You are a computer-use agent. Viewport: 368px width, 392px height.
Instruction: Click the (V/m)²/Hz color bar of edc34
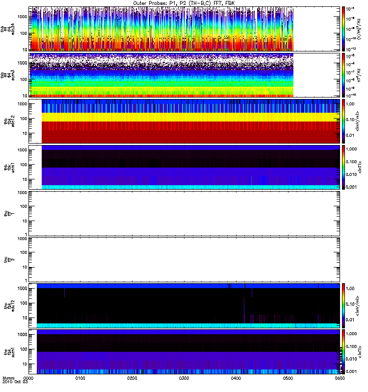[343, 29]
